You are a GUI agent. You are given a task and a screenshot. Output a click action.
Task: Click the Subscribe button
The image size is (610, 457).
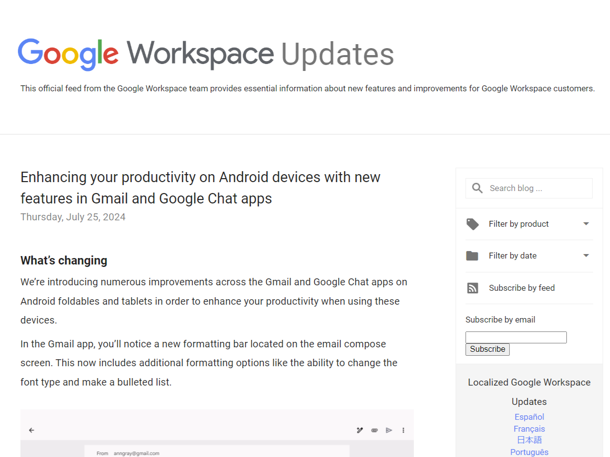[487, 349]
